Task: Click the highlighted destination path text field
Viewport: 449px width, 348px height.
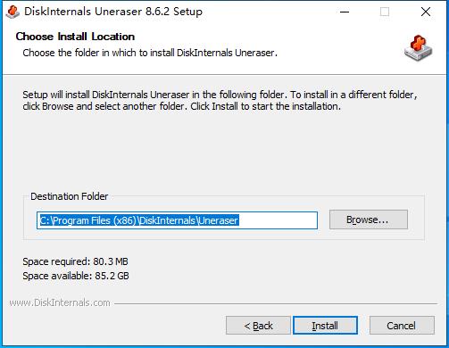Action: 177,220
